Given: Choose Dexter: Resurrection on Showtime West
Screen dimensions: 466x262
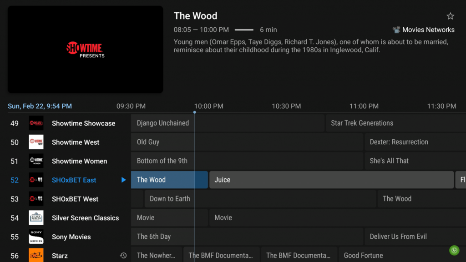Looking at the screenshot, I should coord(415,142).
